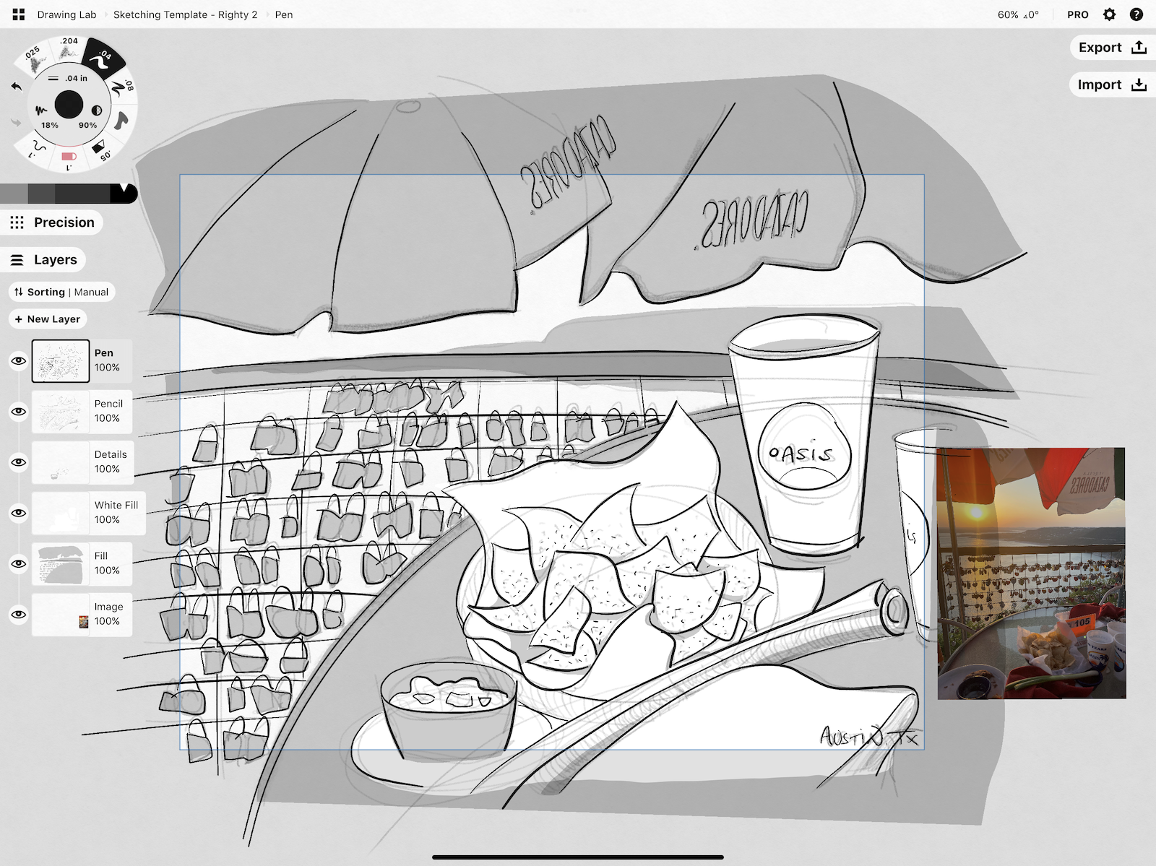This screenshot has width=1156, height=866.
Task: Open Details layer 100% opacity
Action: 107,469
